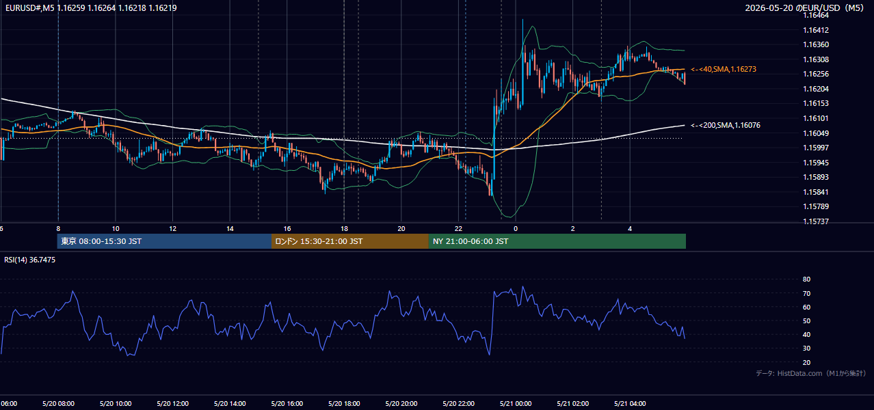The width and height of the screenshot is (874, 410).
Task: Click price axis label 1.16464
Action: [816, 15]
